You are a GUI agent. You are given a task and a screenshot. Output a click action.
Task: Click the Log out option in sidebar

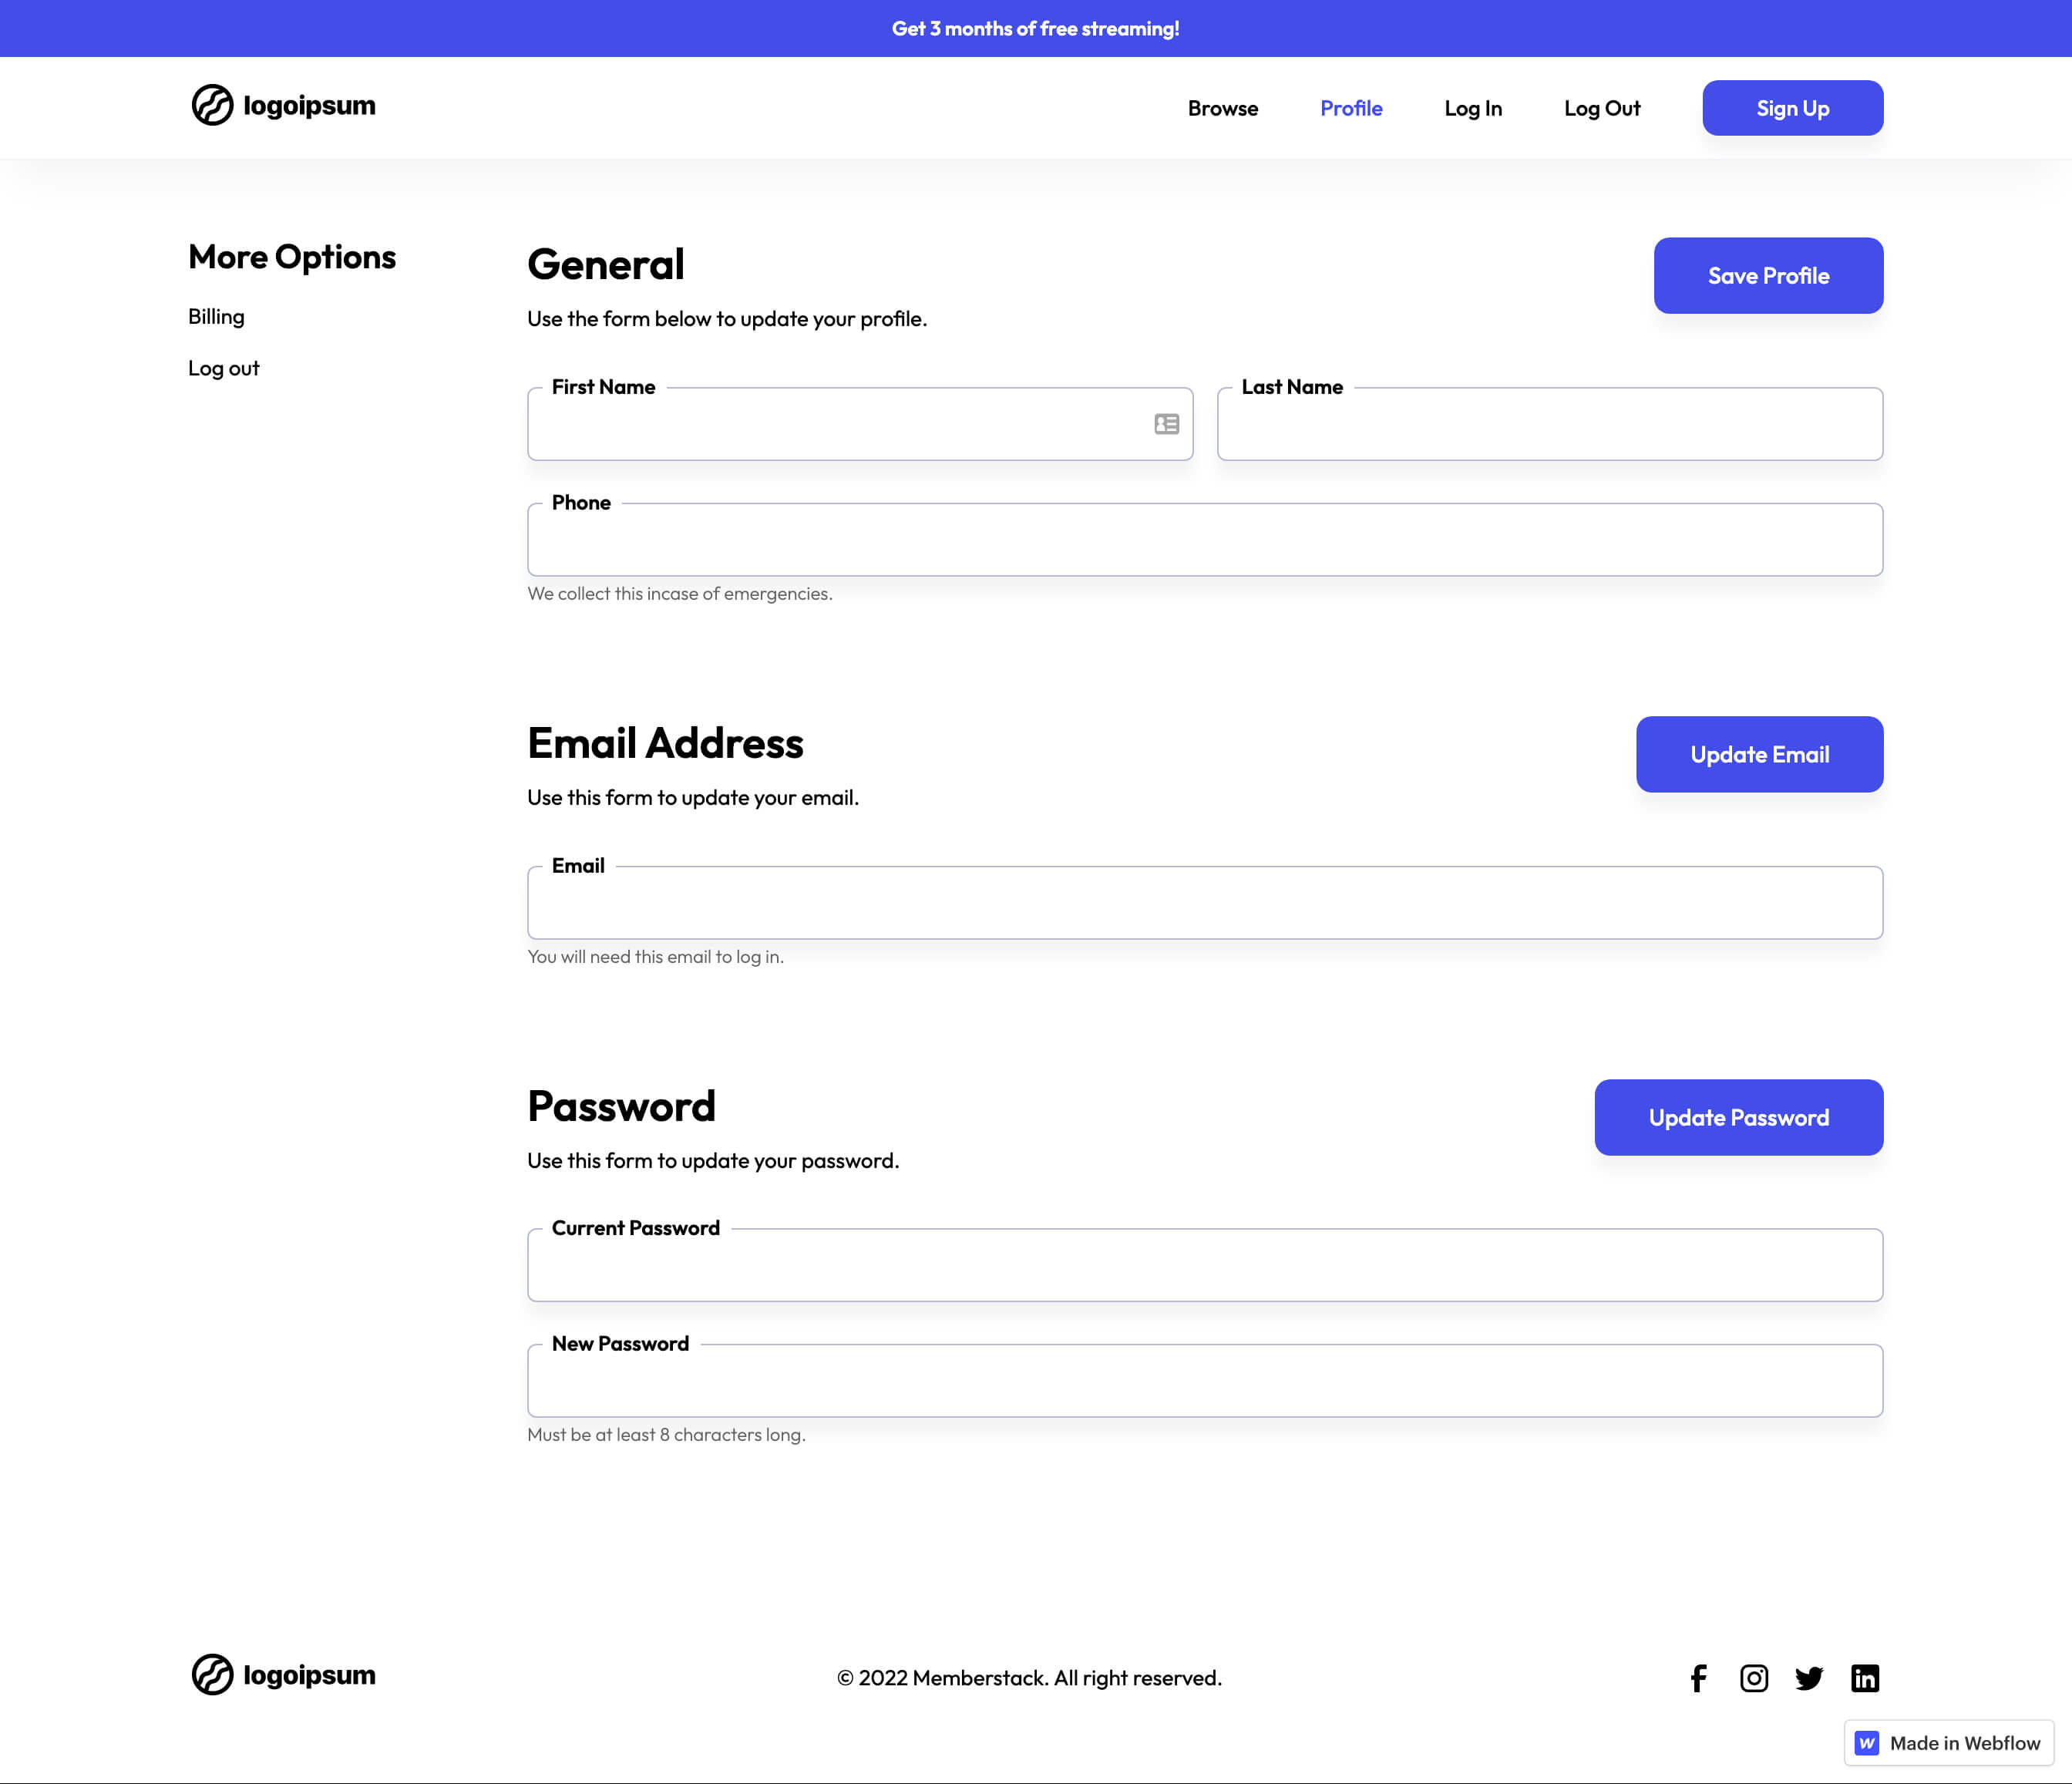coord(222,367)
